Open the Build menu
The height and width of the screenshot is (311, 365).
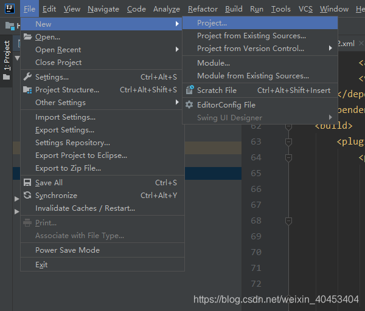[234, 9]
